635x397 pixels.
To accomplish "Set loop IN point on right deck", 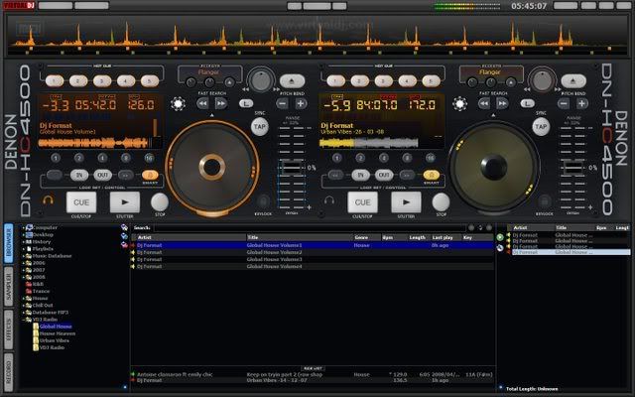I will click(x=360, y=175).
